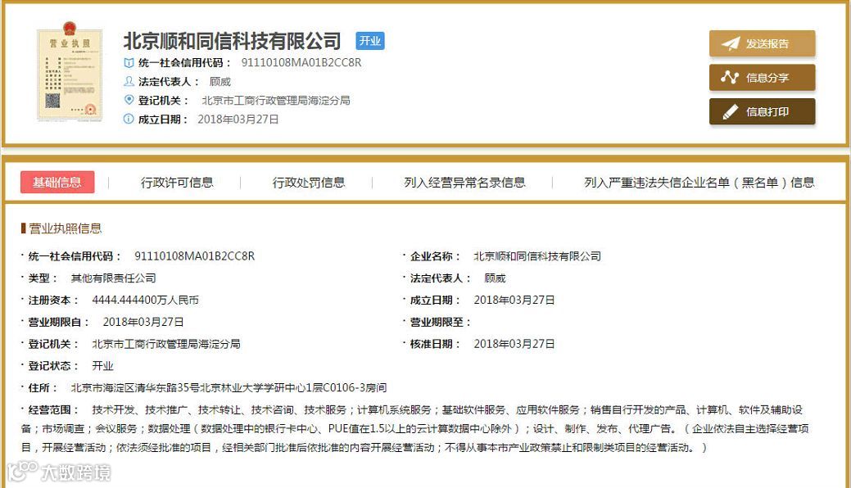851x488 pixels.
Task: Select the 基础信息 tab
Action: [x=57, y=183]
